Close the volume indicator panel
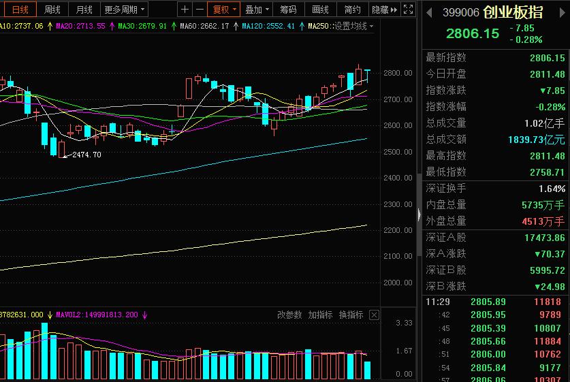Viewport: 570px width, 382px height. tap(374, 315)
